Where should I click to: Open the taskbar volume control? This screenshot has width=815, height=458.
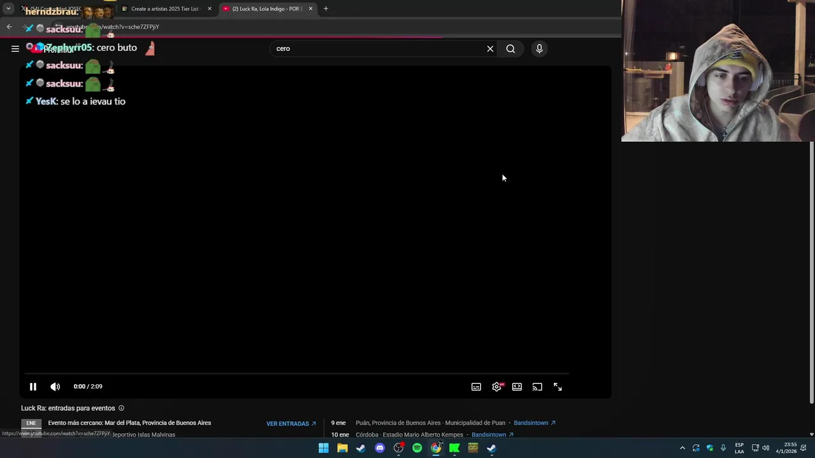(x=765, y=448)
